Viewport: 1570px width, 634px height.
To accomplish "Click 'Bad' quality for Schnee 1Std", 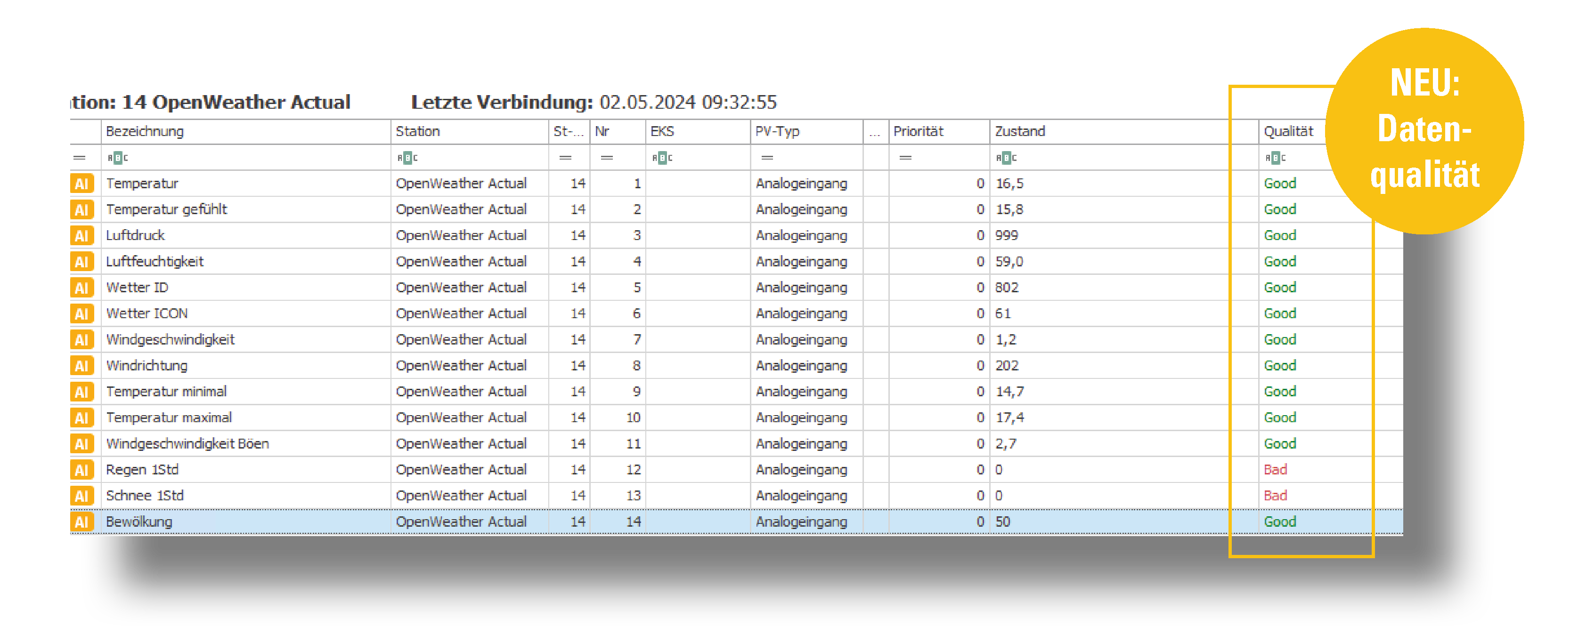I will 1276,496.
